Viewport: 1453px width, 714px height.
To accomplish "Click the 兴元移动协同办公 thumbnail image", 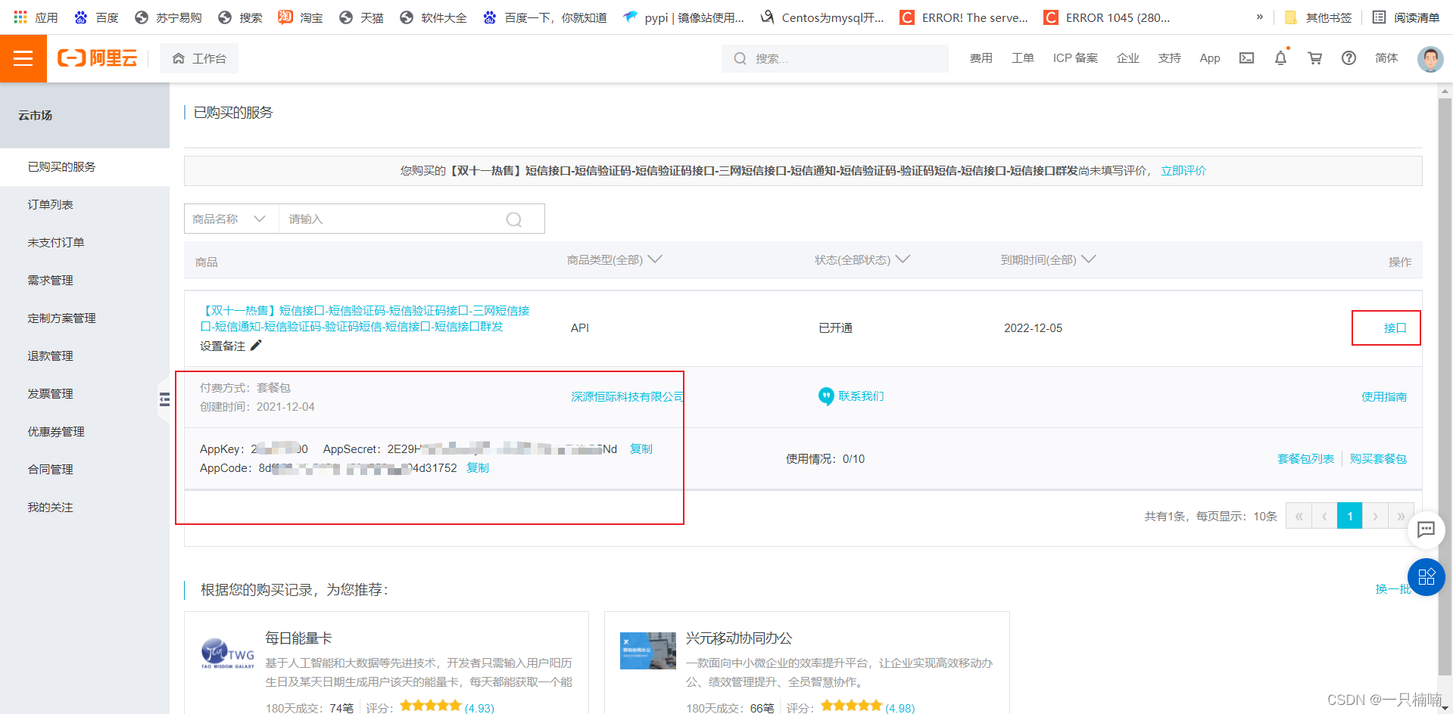I will pos(648,650).
